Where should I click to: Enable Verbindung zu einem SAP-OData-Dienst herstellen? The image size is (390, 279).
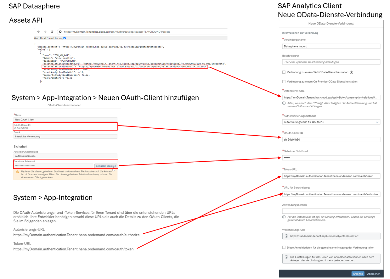[284, 72]
